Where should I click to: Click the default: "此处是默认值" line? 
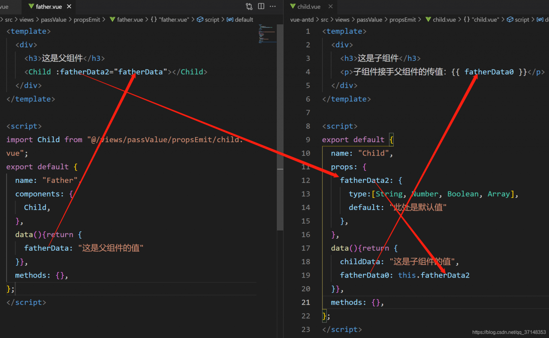click(398, 207)
